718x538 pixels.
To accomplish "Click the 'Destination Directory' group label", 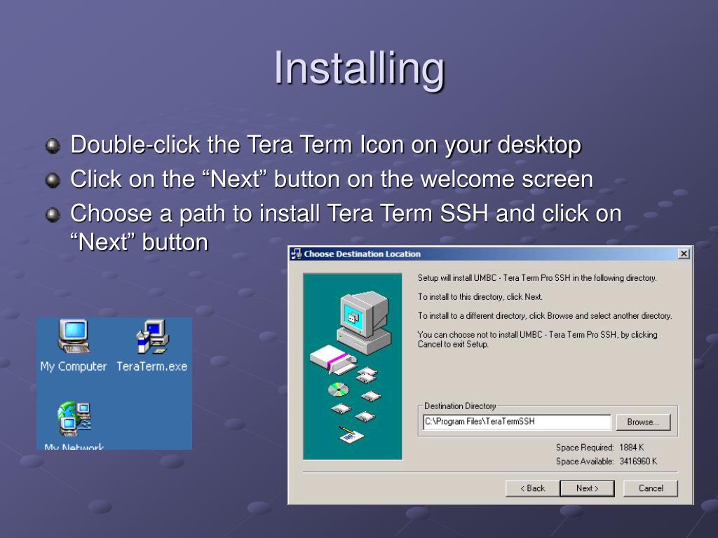I will click(460, 406).
